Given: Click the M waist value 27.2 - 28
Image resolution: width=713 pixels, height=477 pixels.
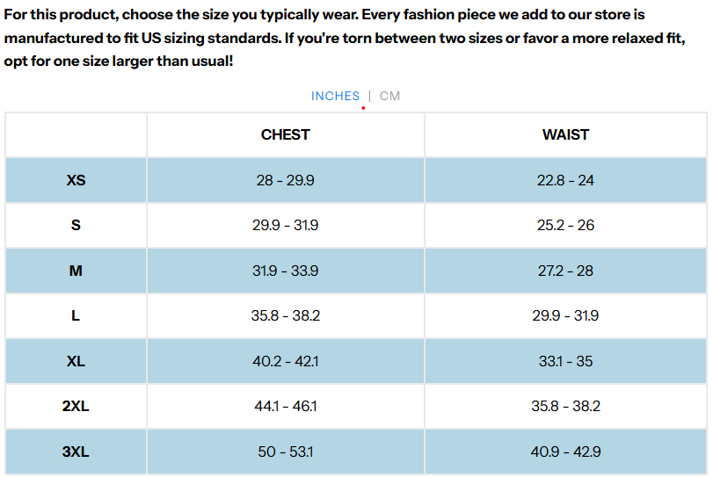Looking at the screenshot, I should pos(565,271).
